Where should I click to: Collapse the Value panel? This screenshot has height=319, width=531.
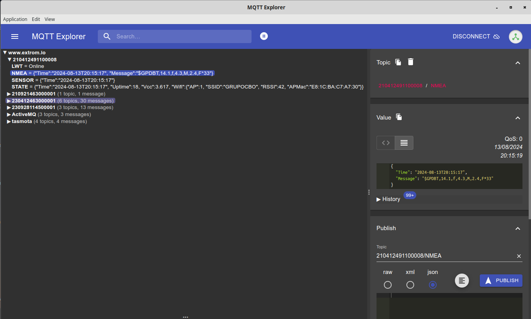click(517, 118)
